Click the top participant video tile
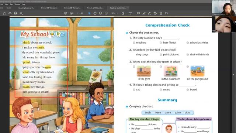Screen dimensions: 236x133 pyautogui.click(x=224, y=8)
